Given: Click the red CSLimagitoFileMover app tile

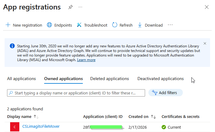Looking at the screenshot, I should (x=15, y=127).
